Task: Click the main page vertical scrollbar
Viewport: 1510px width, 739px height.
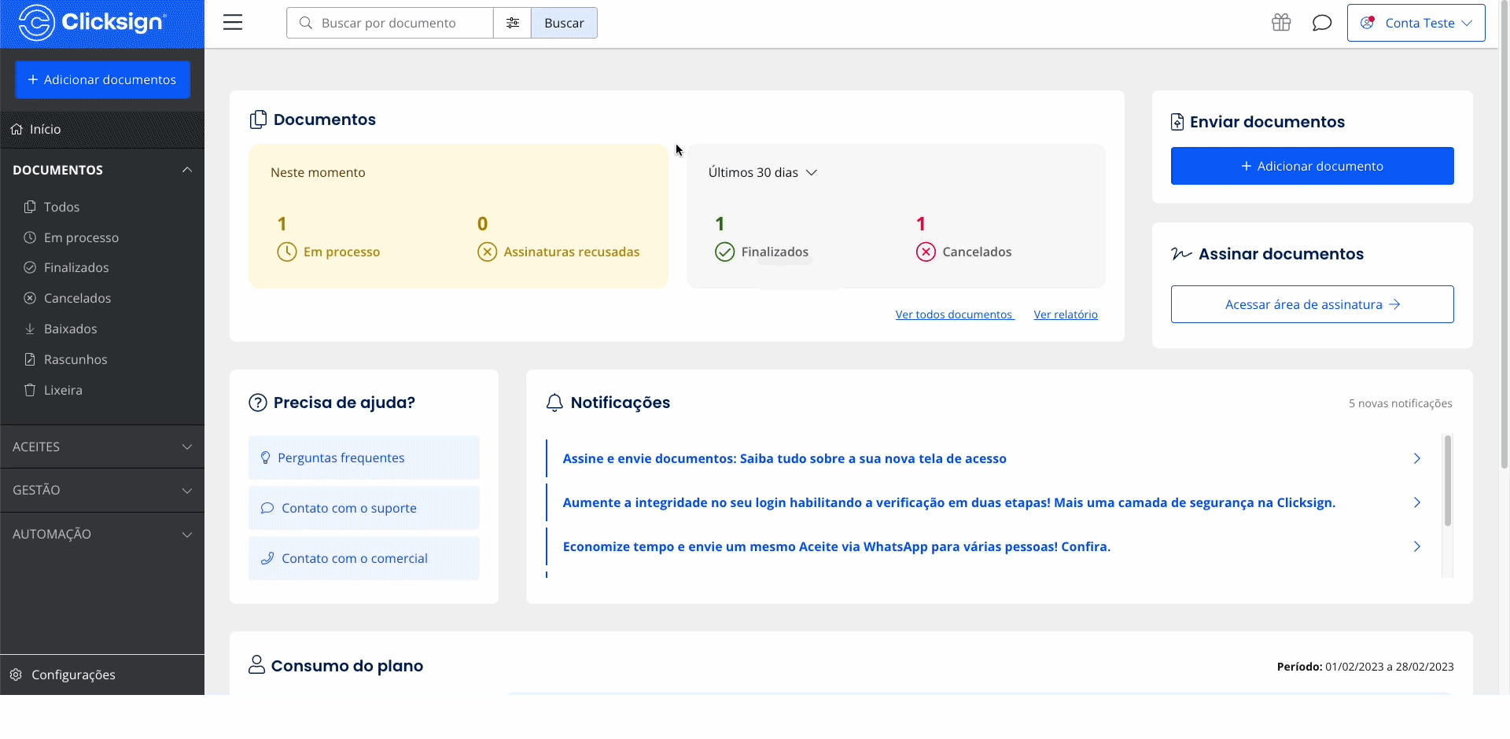Action: pos(1505,236)
